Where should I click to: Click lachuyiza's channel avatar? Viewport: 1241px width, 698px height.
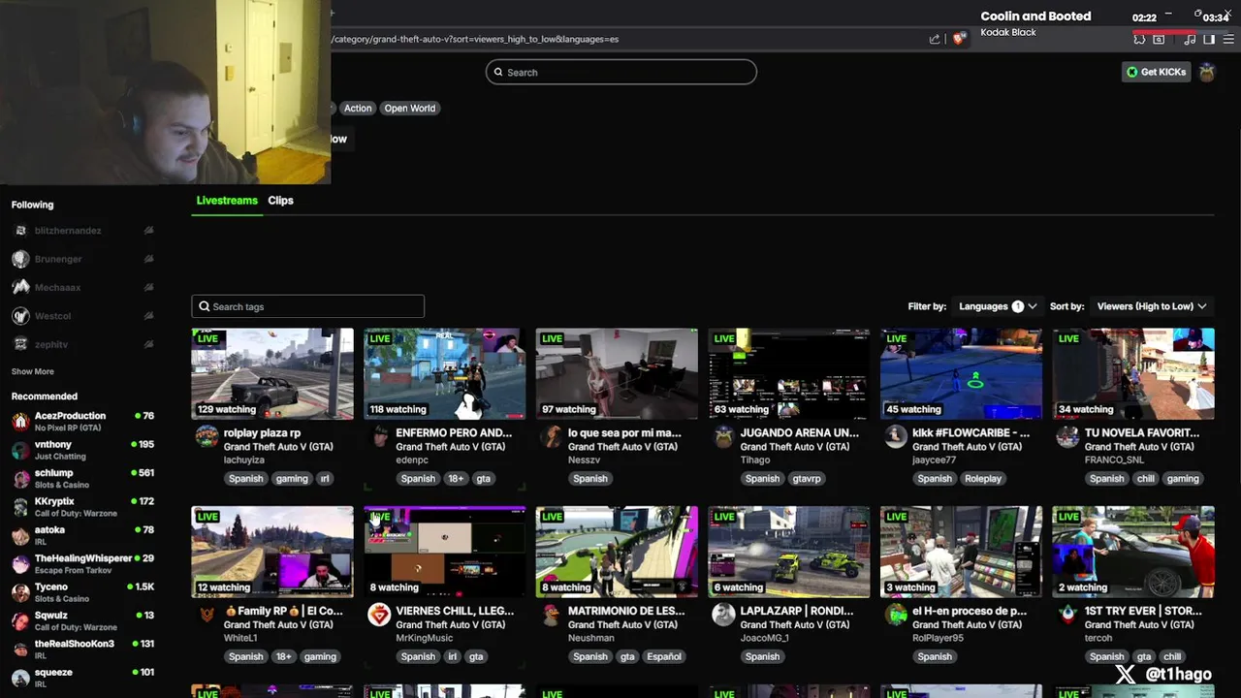tap(207, 436)
